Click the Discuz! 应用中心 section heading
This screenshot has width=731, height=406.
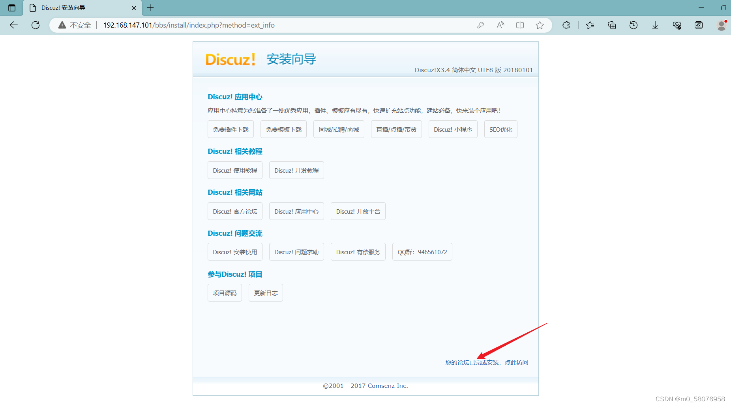[235, 97]
